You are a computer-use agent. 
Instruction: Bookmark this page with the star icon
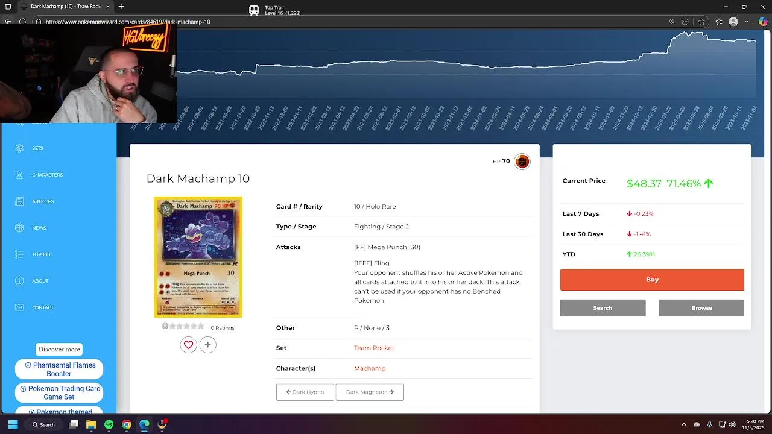coord(701,22)
